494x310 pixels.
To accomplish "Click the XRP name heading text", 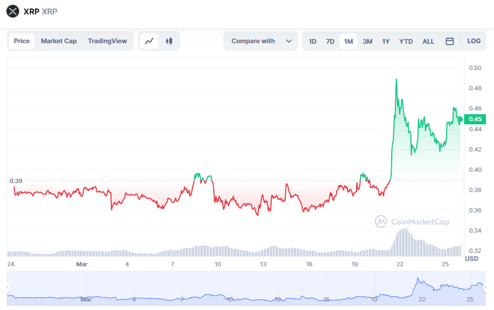I will pos(31,12).
